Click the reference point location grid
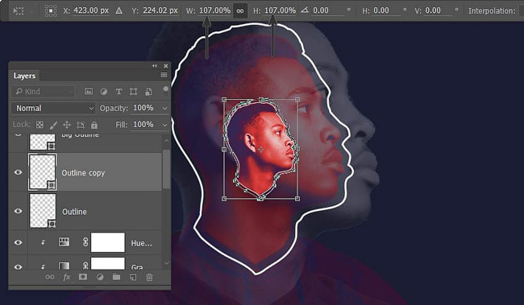 [x=51, y=10]
